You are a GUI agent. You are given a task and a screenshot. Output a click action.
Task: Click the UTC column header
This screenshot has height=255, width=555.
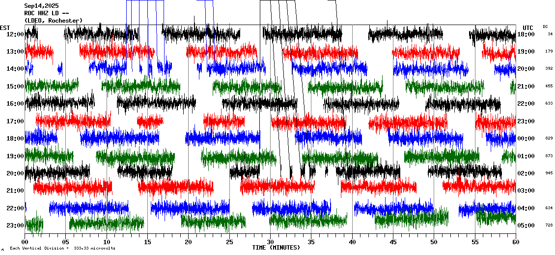tap(527, 28)
